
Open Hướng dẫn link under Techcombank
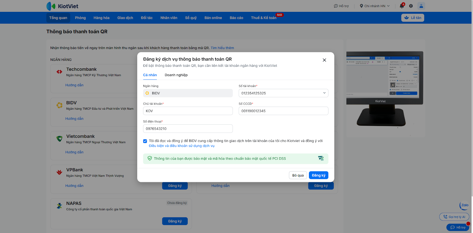74,85
